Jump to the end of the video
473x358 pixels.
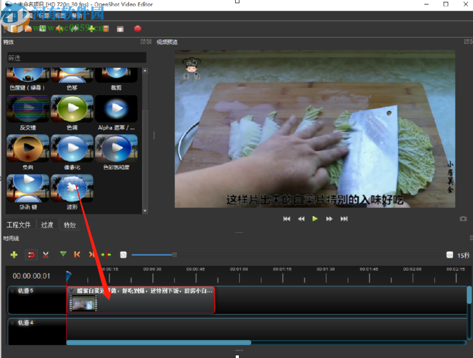click(344, 219)
